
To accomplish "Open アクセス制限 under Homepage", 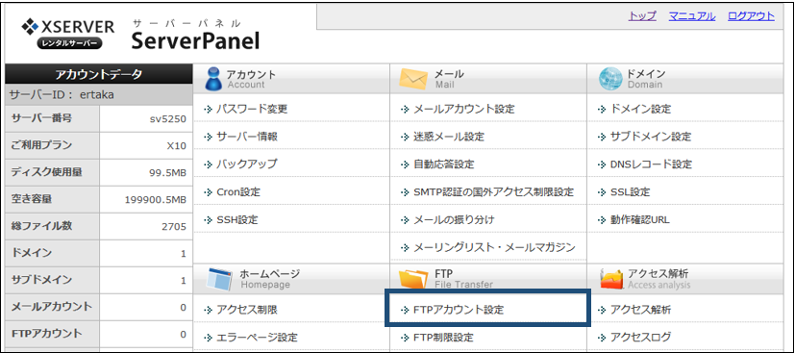I will point(247,310).
